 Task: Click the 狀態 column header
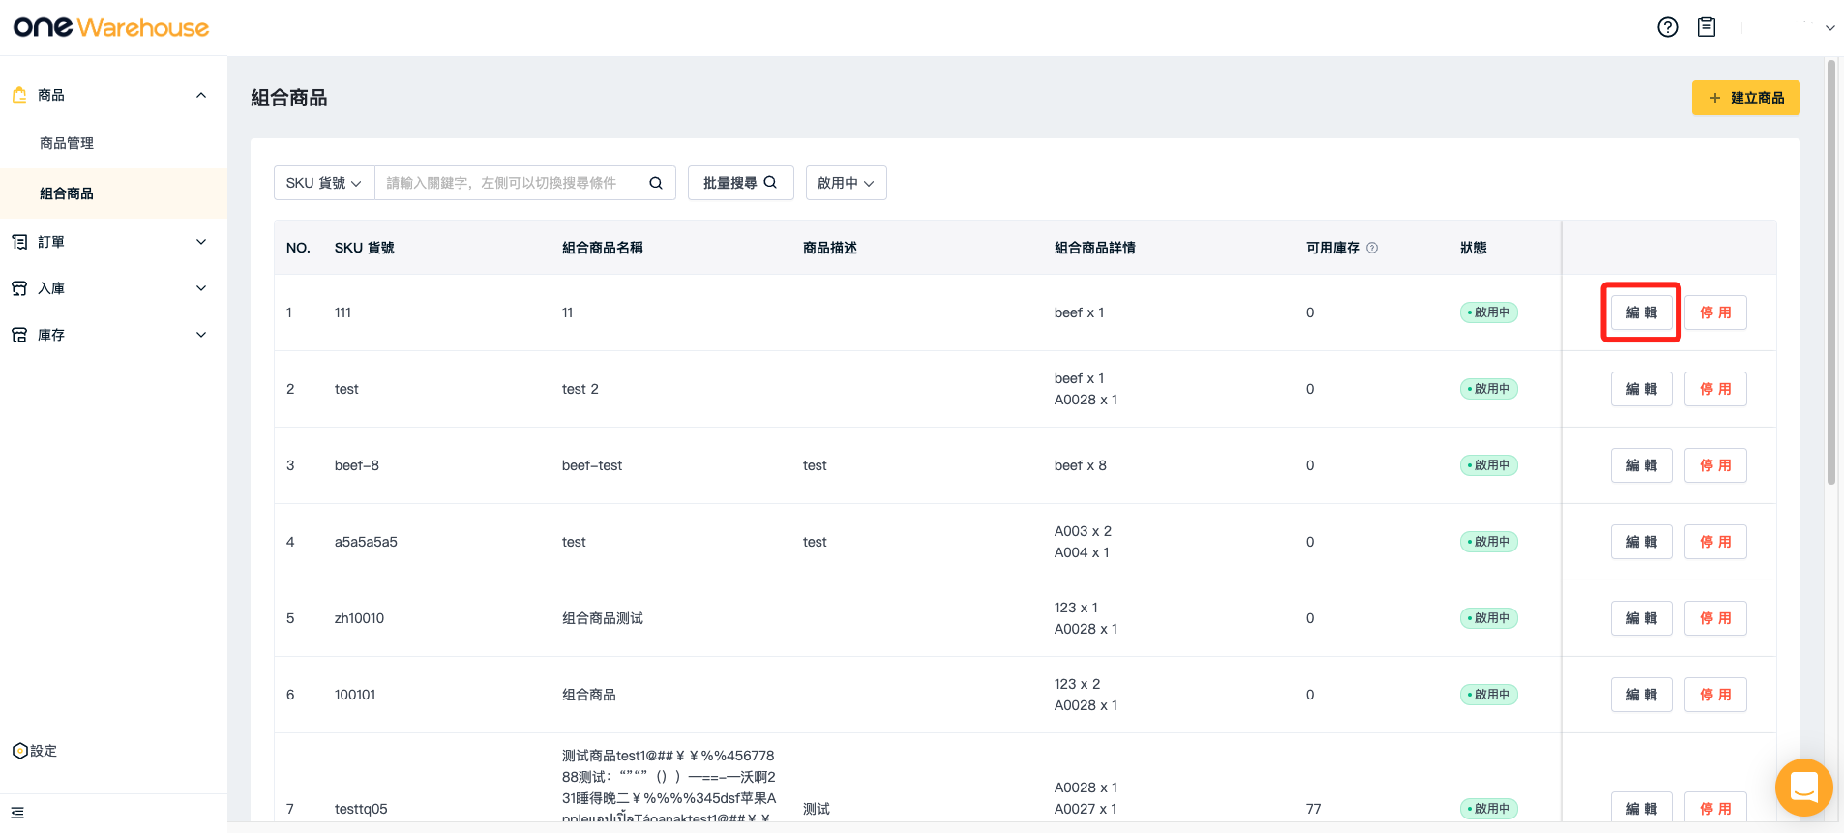click(x=1473, y=248)
